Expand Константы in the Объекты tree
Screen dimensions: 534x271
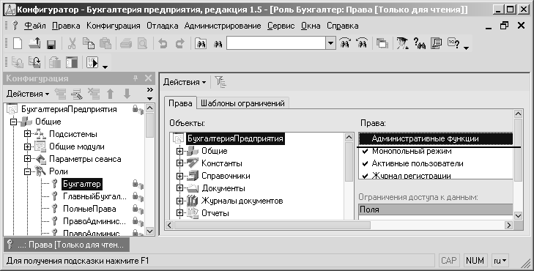coord(179,163)
